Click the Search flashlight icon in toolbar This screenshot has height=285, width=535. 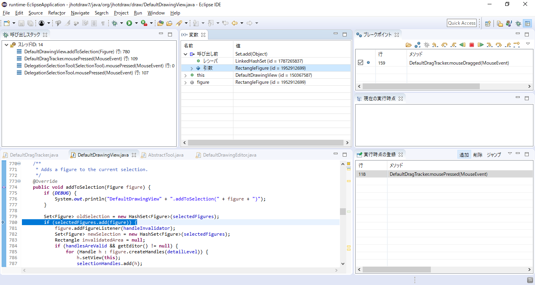point(179,23)
